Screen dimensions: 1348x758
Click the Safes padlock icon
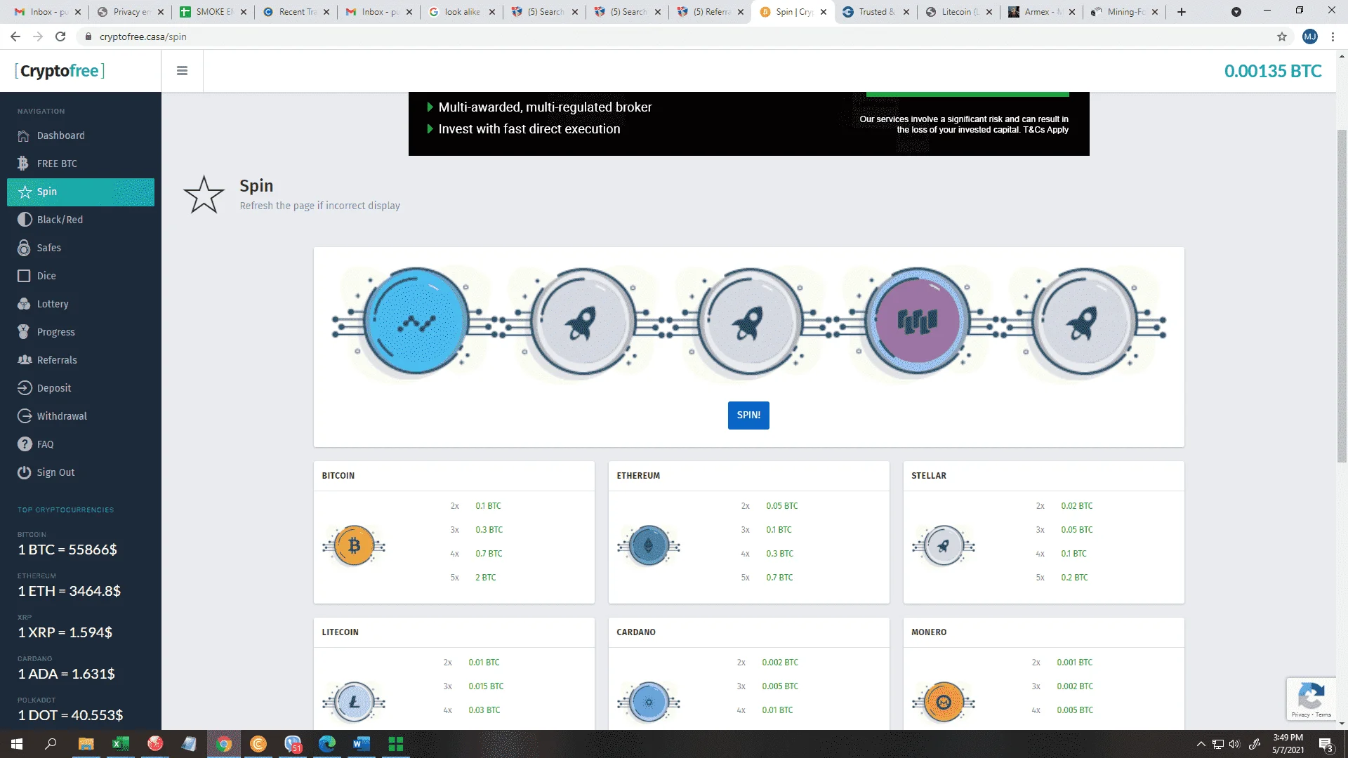24,248
